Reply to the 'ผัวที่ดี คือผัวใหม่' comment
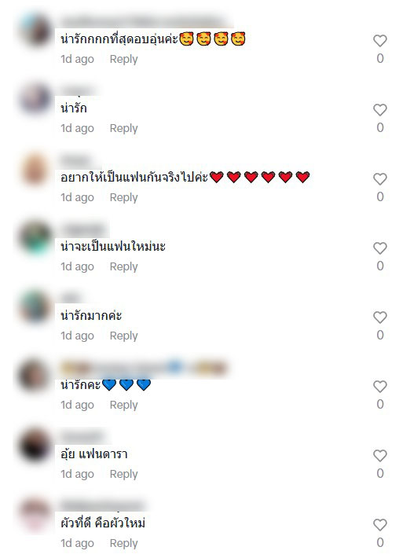 [123, 543]
